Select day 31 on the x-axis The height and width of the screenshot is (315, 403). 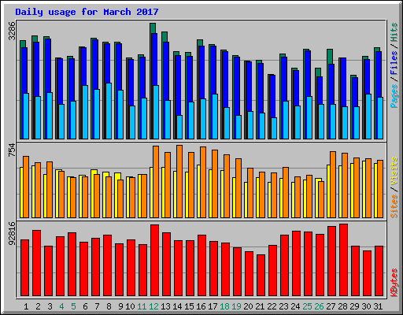[x=378, y=306]
